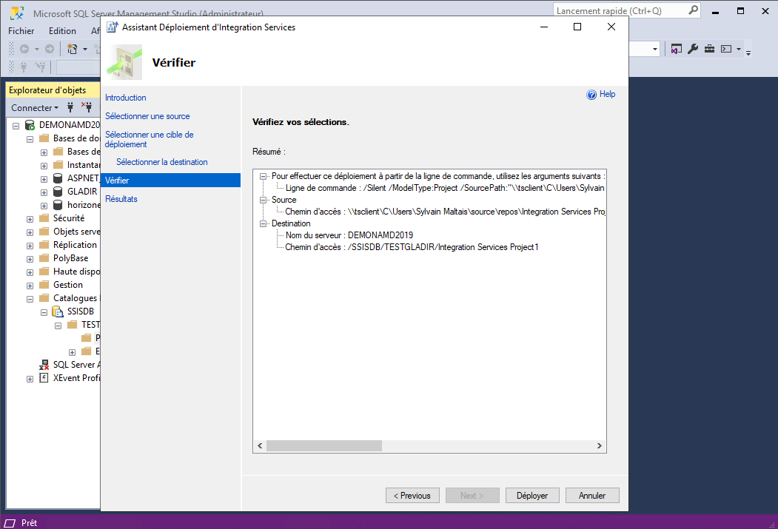Click the SSMS back navigation arrow
Viewport: 778px width, 529px height.
pos(24,49)
